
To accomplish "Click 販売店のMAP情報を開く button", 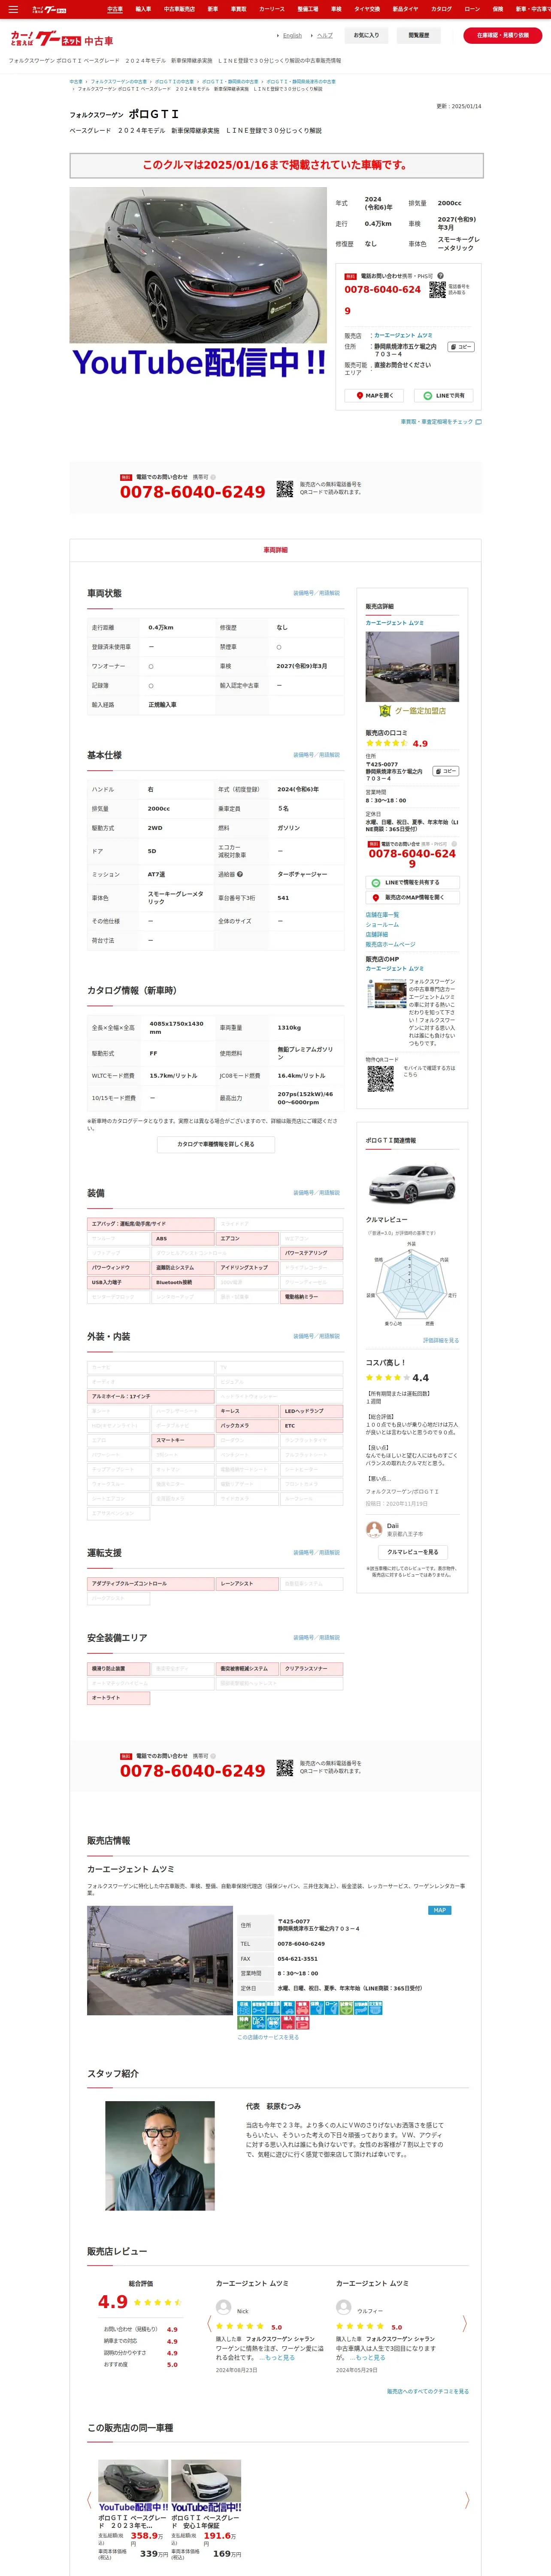I will coord(412,898).
